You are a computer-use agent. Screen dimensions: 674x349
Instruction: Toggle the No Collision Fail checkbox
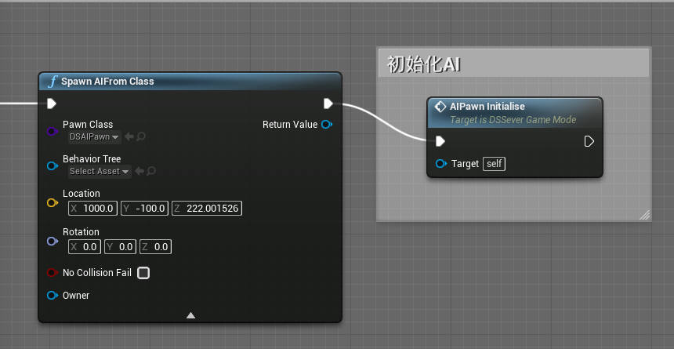click(143, 273)
